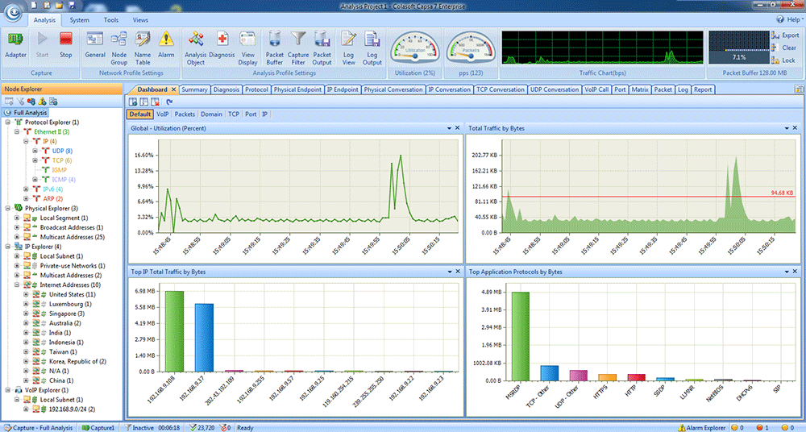The height and width of the screenshot is (432, 806).
Task: Open the VoIP Call tab
Action: coord(596,89)
